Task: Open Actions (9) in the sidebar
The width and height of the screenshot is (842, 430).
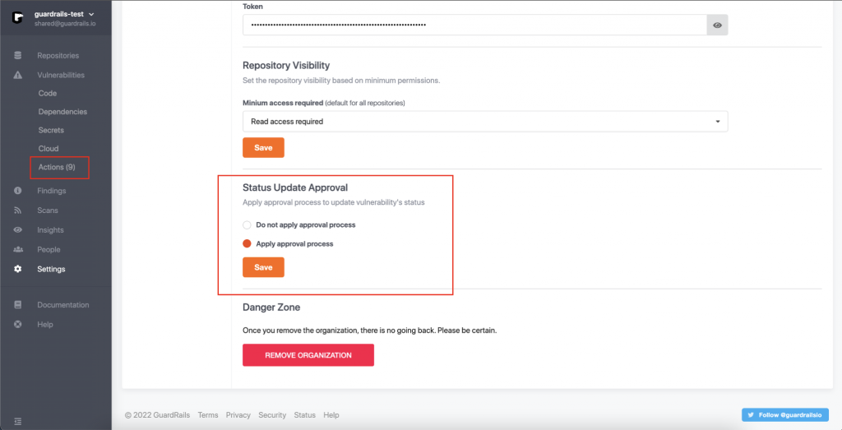Action: click(x=58, y=167)
